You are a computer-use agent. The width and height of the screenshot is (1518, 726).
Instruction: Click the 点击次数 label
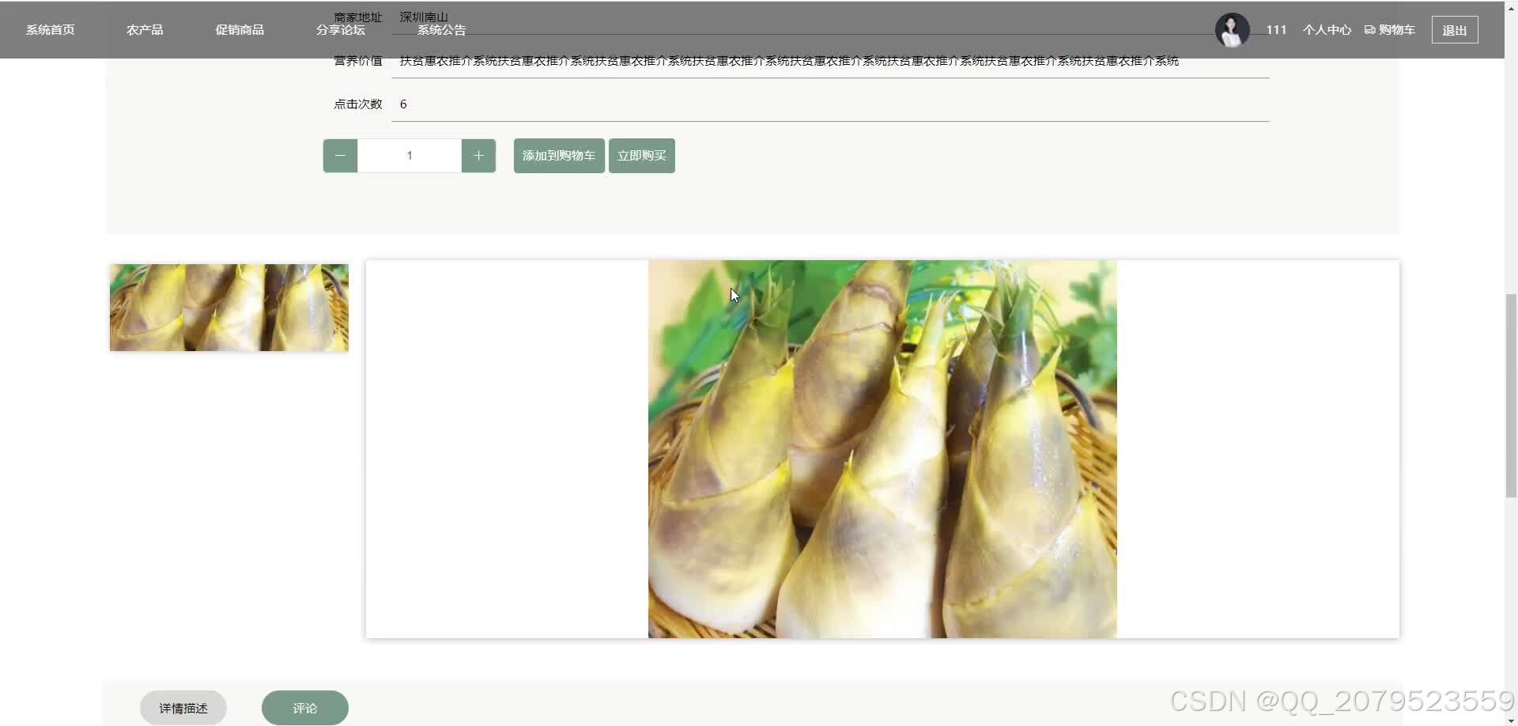358,104
